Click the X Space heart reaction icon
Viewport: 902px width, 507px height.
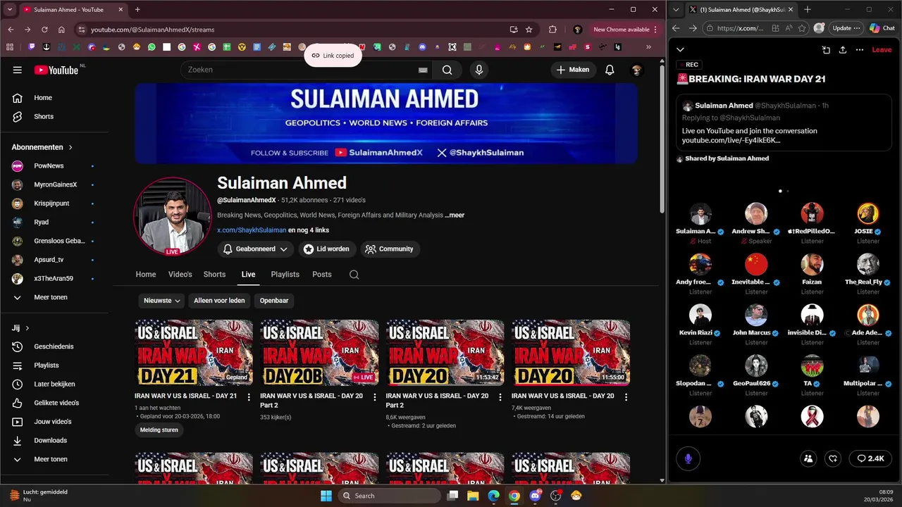pos(833,458)
